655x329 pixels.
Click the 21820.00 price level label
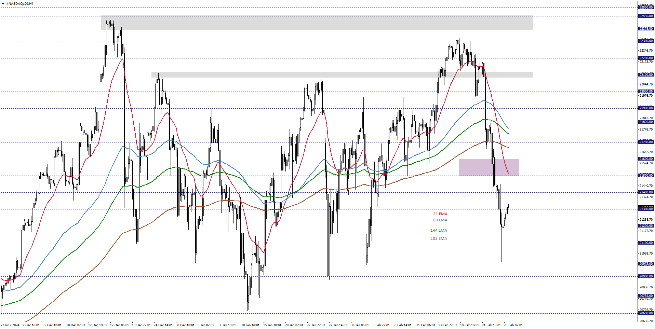pyautogui.click(x=646, y=122)
